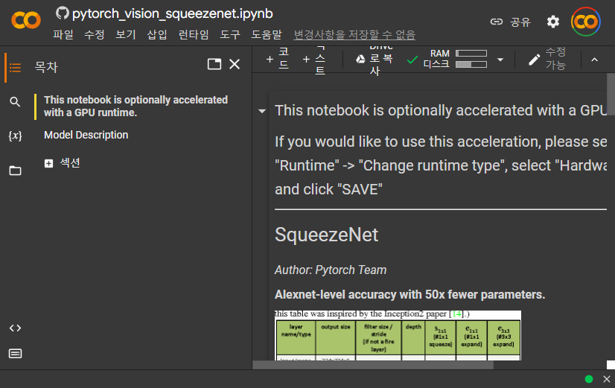Click the SqueezeNet heading text

tap(326, 235)
